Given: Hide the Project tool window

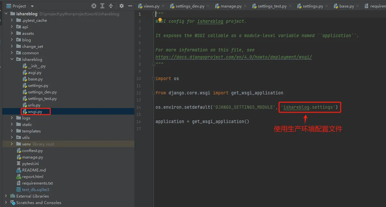Looking at the screenshot, I should (130, 6).
